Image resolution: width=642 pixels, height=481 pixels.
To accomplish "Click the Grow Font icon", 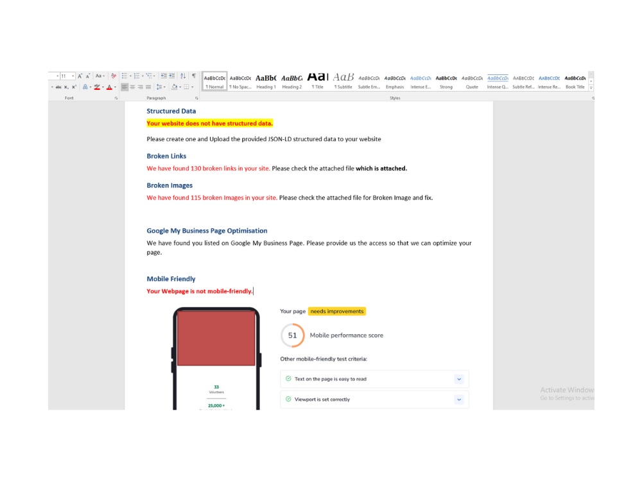I will pyautogui.click(x=80, y=76).
